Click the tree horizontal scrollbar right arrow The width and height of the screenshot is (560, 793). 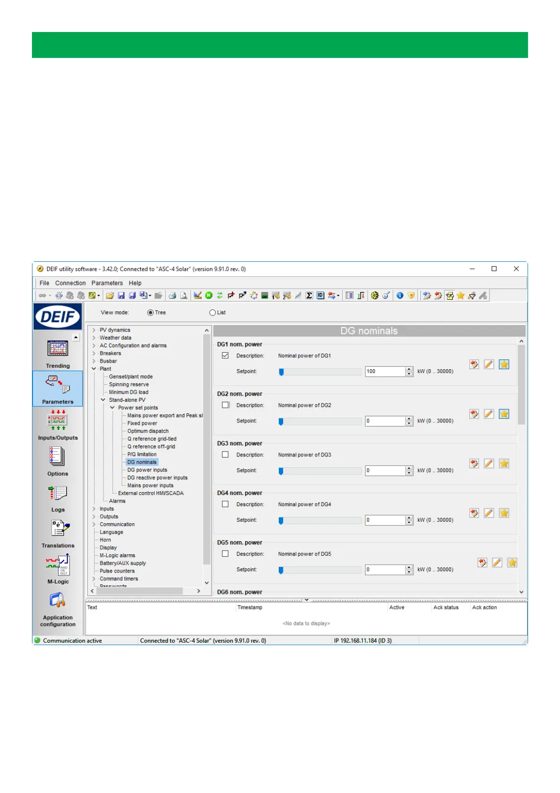(x=199, y=591)
